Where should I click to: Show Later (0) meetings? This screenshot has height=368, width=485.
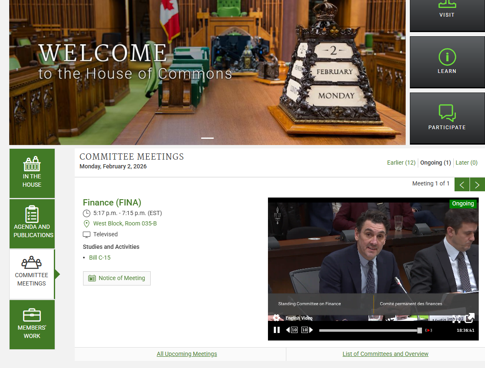coord(466,163)
